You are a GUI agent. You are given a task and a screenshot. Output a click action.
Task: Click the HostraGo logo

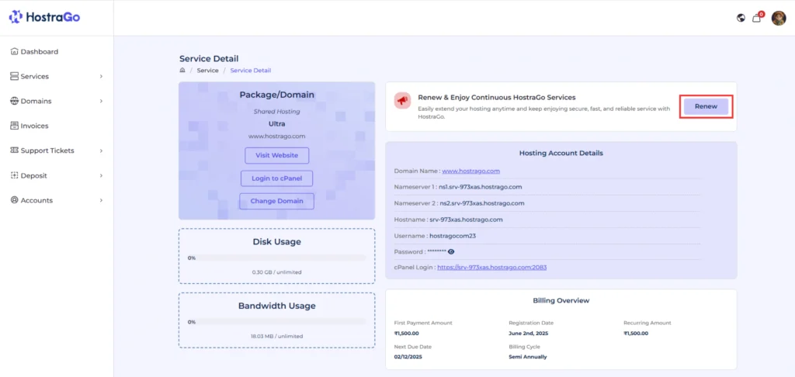44,17
